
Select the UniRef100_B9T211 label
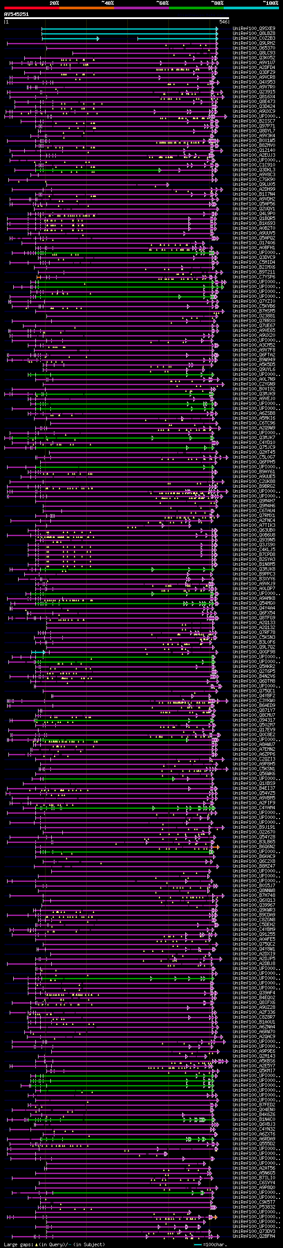click(x=254, y=272)
